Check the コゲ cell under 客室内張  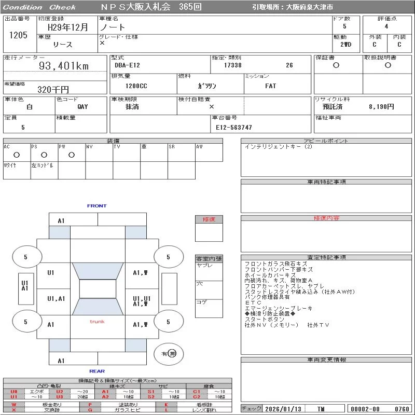(x=209, y=308)
